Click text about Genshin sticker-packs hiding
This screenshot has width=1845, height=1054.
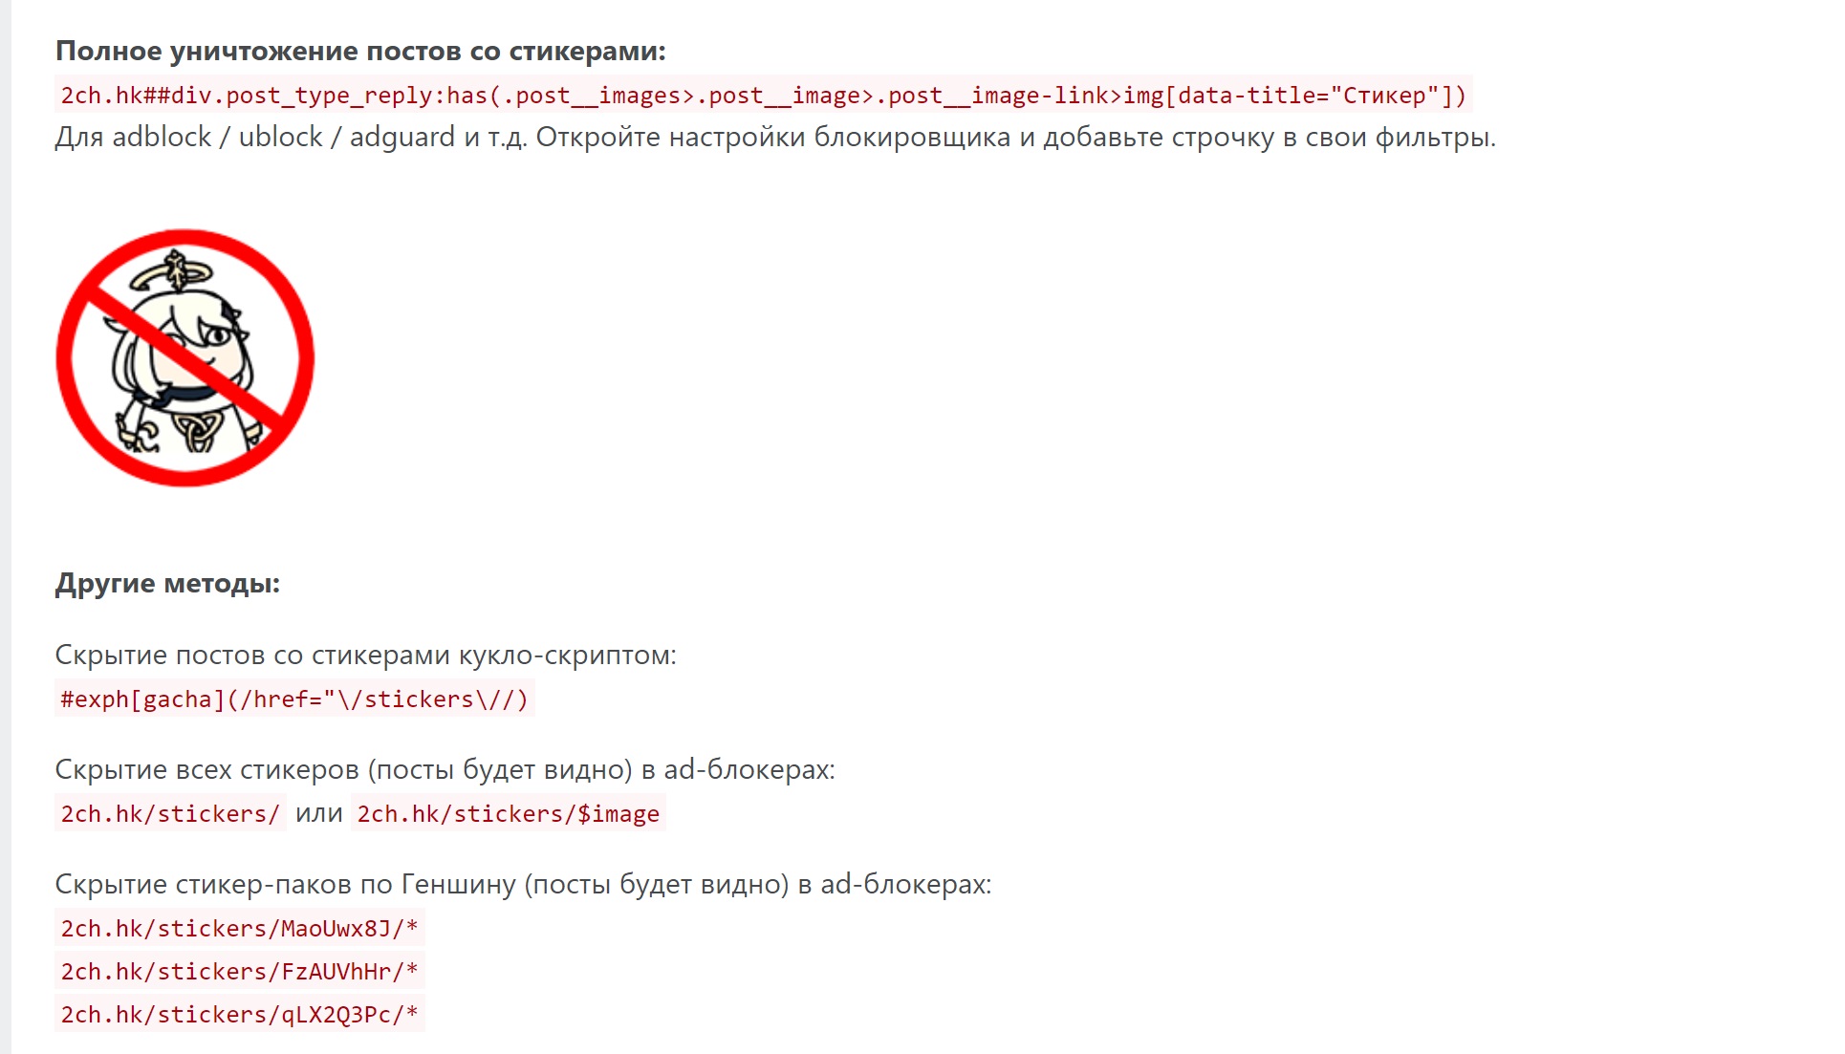[523, 885]
